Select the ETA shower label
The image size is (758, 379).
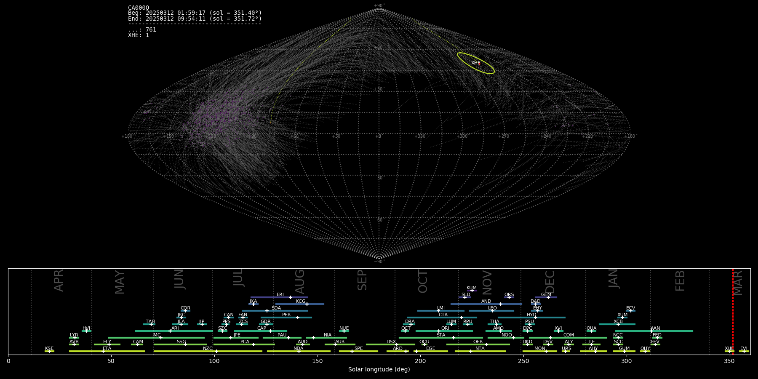click(x=107, y=349)
